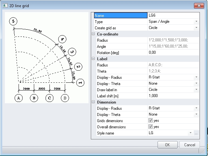Click grid label circle 4 in preview
208x156 pixels.
pyautogui.click(x=62, y=39)
